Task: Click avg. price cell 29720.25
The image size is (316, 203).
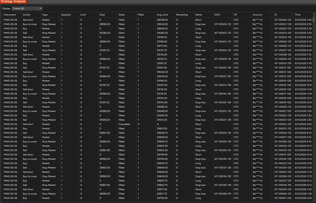Action: (x=163, y=198)
